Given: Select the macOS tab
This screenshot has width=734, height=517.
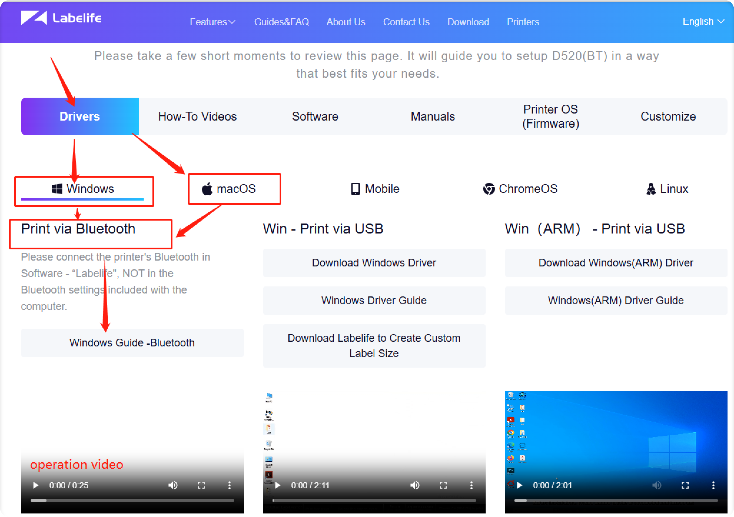Looking at the screenshot, I should 229,189.
